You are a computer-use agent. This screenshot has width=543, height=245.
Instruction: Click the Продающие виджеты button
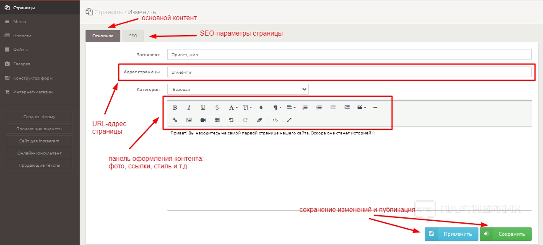tap(39, 129)
